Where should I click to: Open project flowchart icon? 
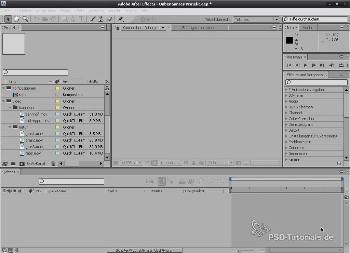tap(107, 88)
